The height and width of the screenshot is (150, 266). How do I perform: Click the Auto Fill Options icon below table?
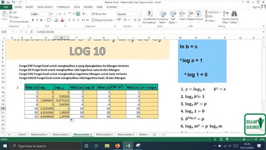(72, 121)
